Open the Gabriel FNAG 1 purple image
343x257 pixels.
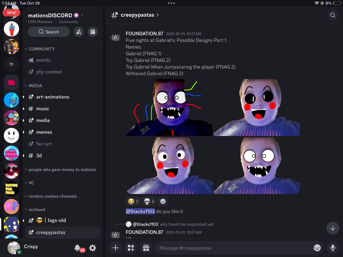click(x=169, y=107)
